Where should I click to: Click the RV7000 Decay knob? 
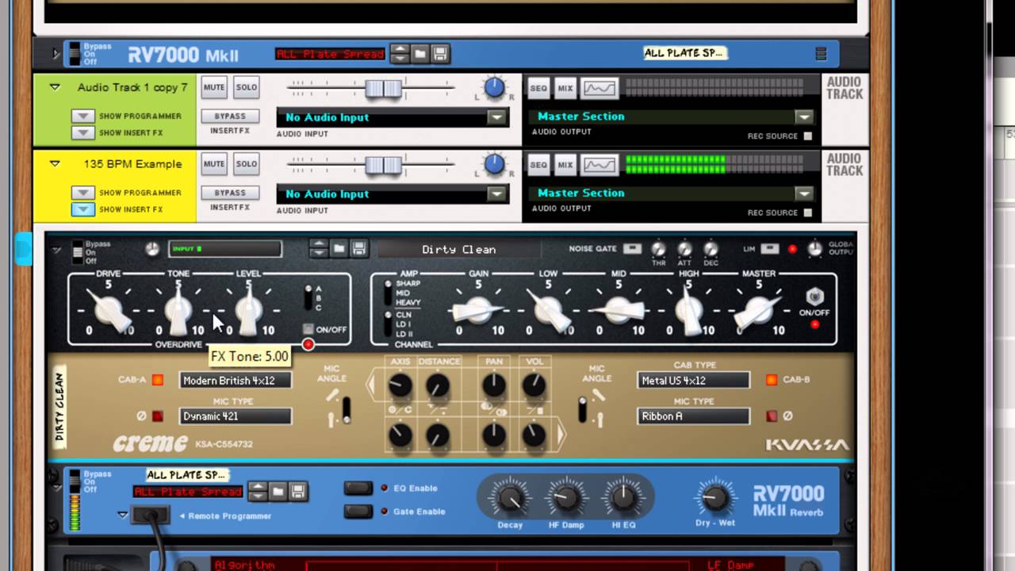pyautogui.click(x=509, y=498)
